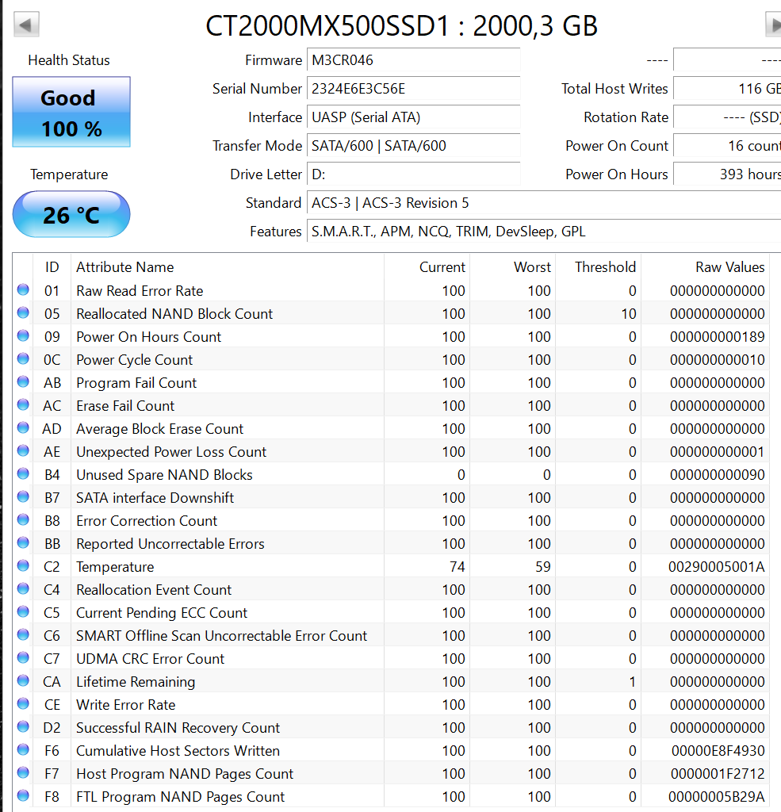Select the 'Power On Hours Count' attribute name

pos(148,337)
